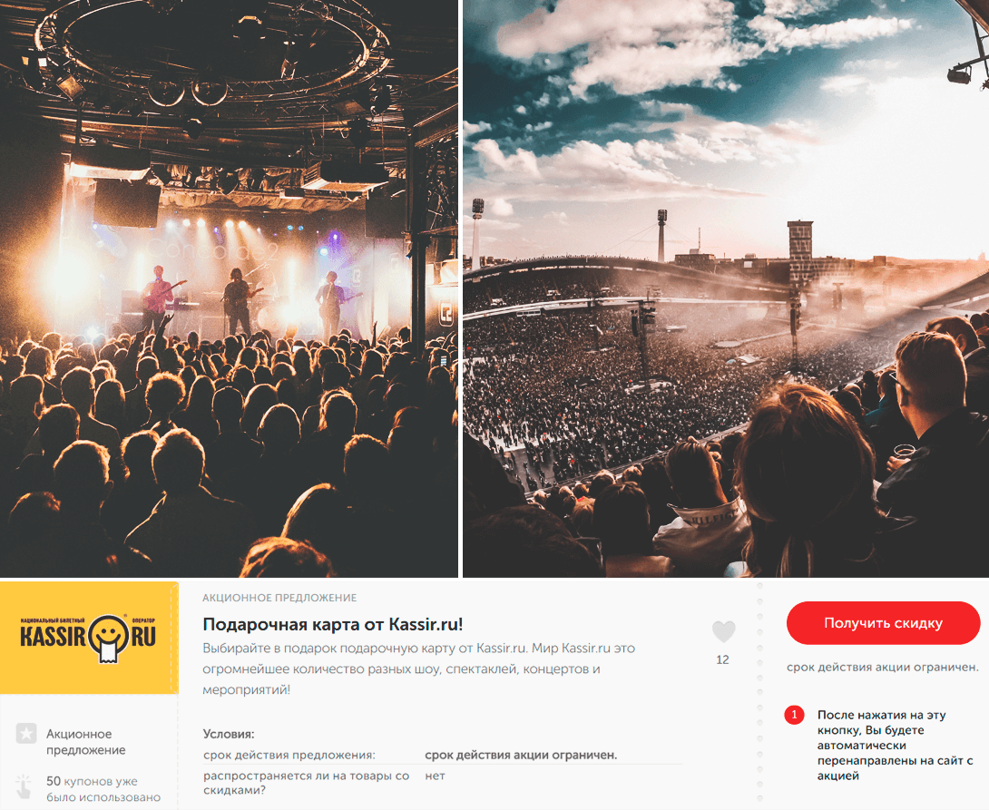This screenshot has width=989, height=810.
Task: Click the heart favorite icon
Action: pos(723,631)
